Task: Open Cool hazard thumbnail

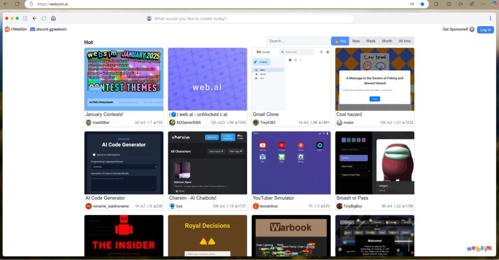Action: pos(375,79)
